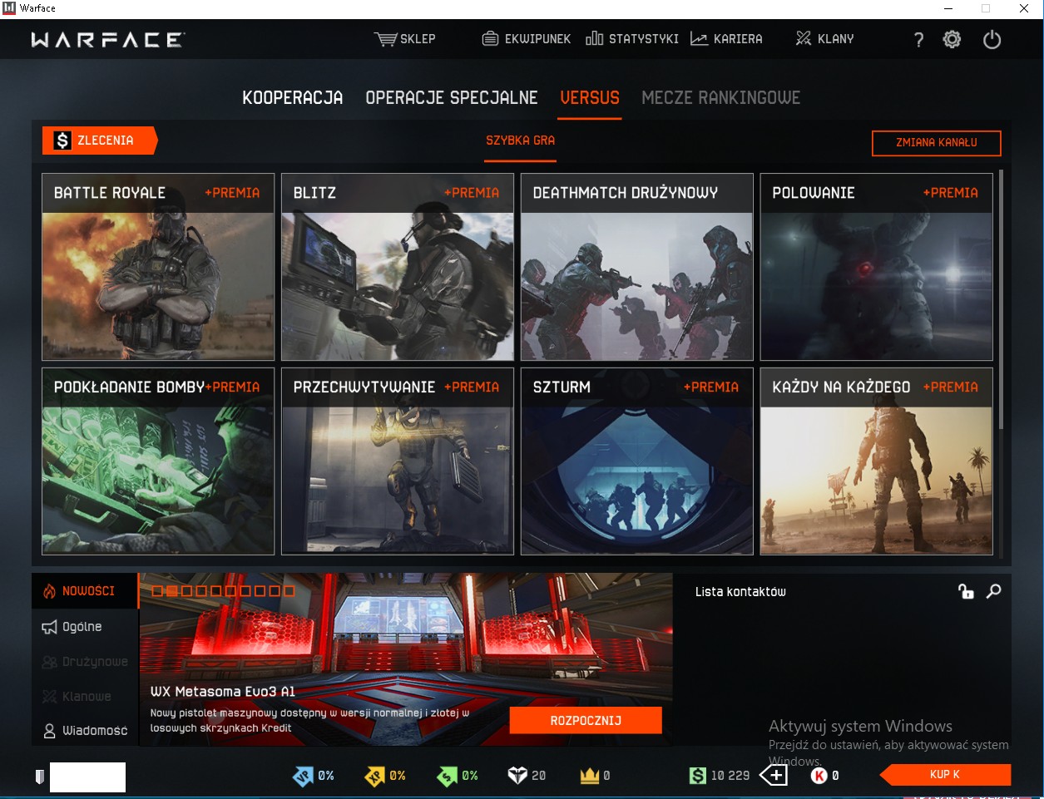Choose the Szturm game mode
This screenshot has height=799, width=1044.
(x=637, y=461)
